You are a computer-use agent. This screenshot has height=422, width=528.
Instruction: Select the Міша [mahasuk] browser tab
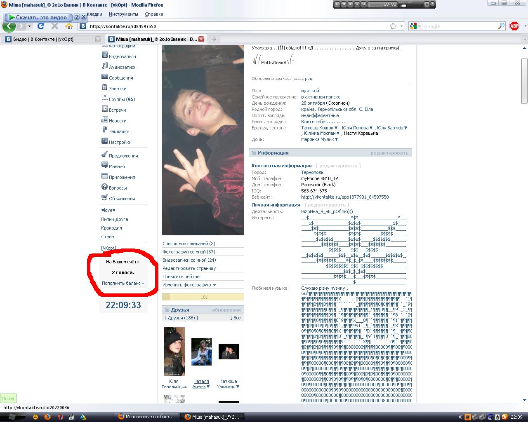pos(156,39)
